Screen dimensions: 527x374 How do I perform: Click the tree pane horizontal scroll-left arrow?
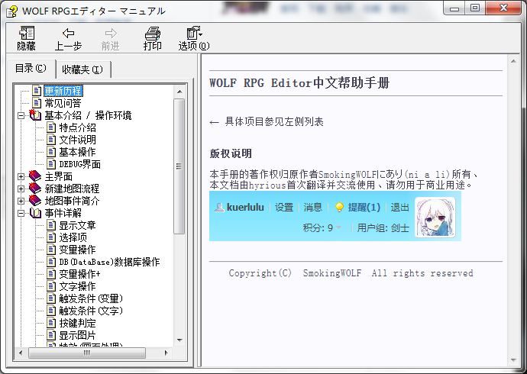pyautogui.click(x=21, y=353)
